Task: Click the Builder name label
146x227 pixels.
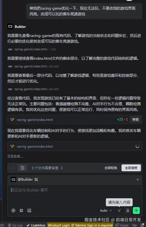Action: [20, 27]
